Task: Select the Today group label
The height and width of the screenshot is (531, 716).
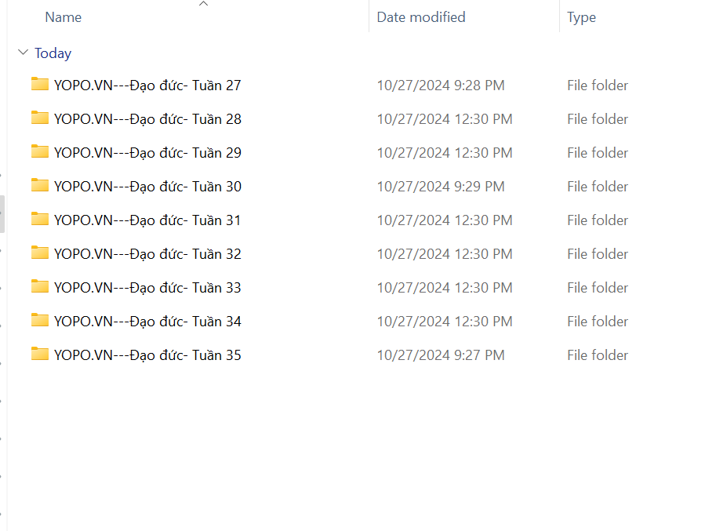Action: [53, 53]
